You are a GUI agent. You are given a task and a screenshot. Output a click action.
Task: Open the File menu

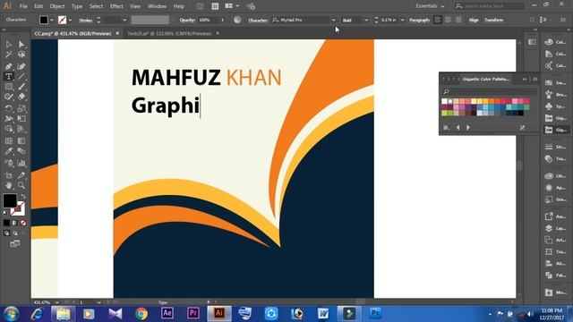pyautogui.click(x=23, y=6)
